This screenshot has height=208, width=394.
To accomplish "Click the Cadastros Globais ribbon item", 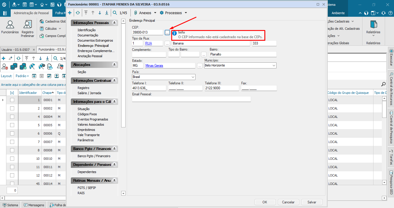I will point(53,21).
